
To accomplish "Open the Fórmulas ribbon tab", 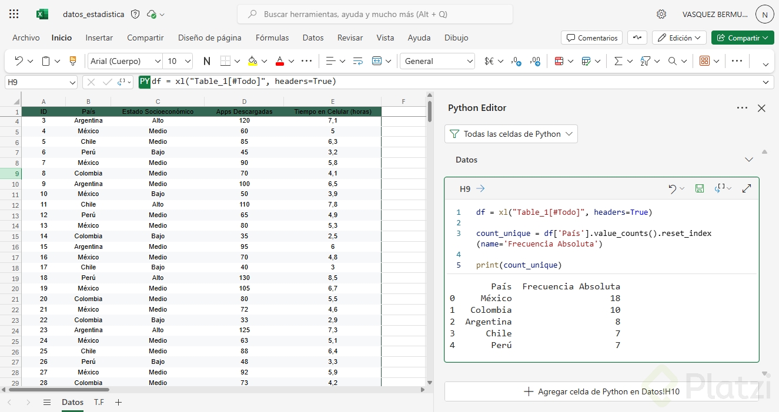I will pos(272,38).
